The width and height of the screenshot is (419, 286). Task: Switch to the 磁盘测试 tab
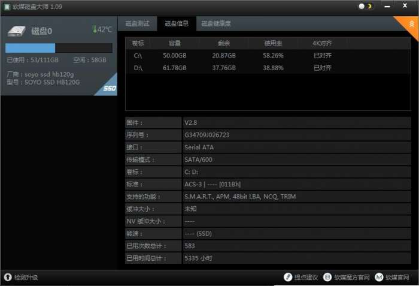137,23
